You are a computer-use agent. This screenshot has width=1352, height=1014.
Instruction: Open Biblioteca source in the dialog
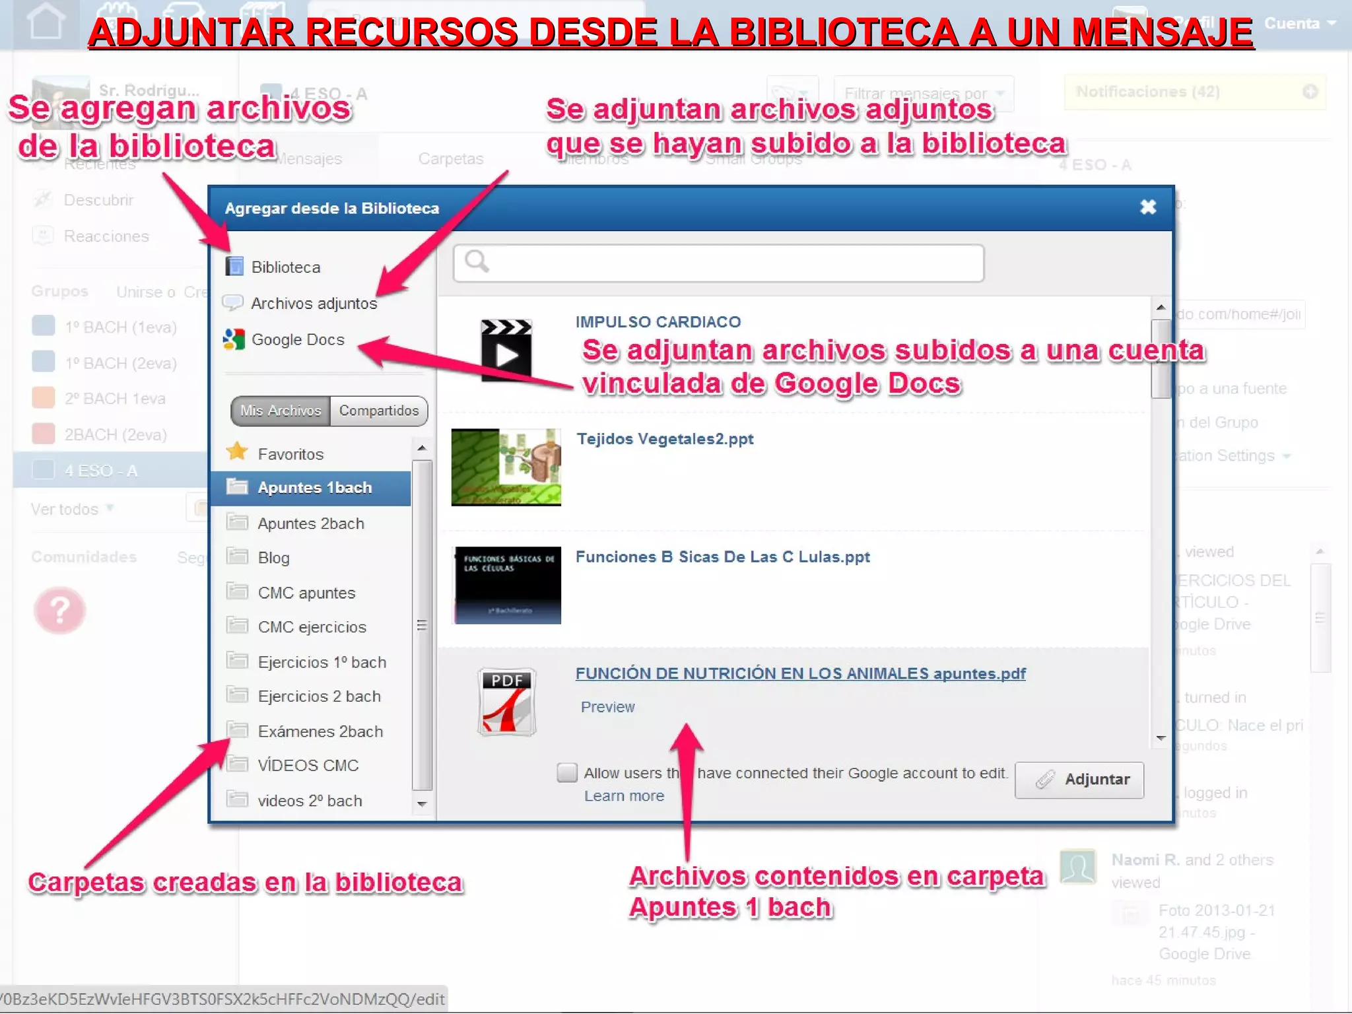273,267
